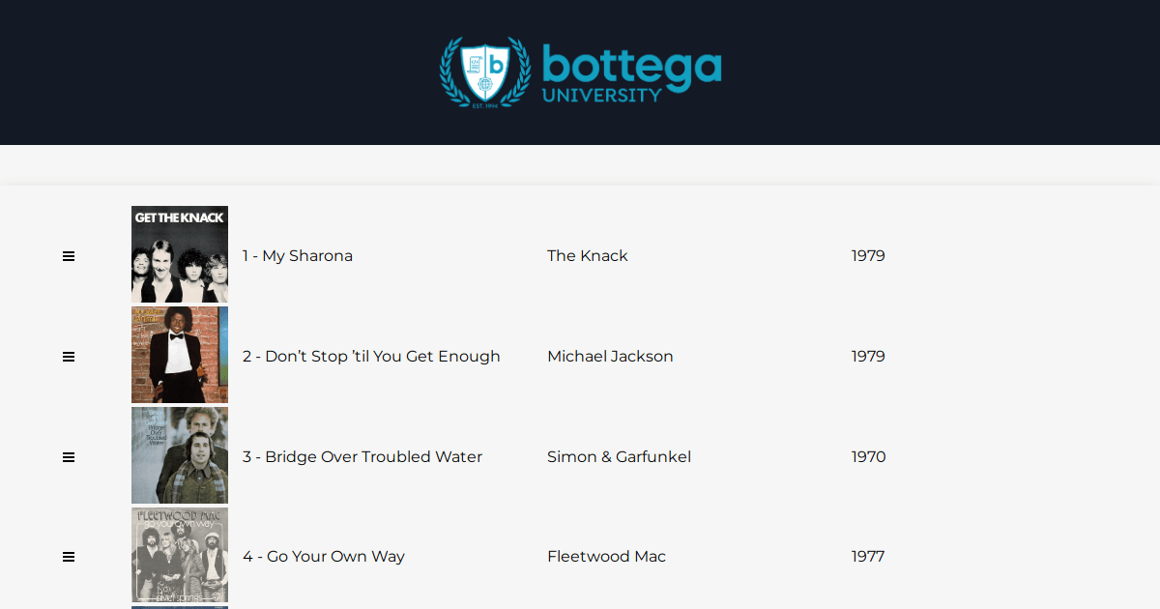Click the artist name Michael Jackson
1160x609 pixels.
(x=610, y=357)
